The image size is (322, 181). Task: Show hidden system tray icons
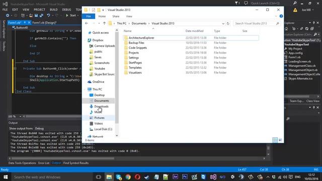268,177
